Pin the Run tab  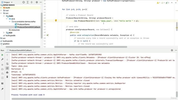[2, 89]
